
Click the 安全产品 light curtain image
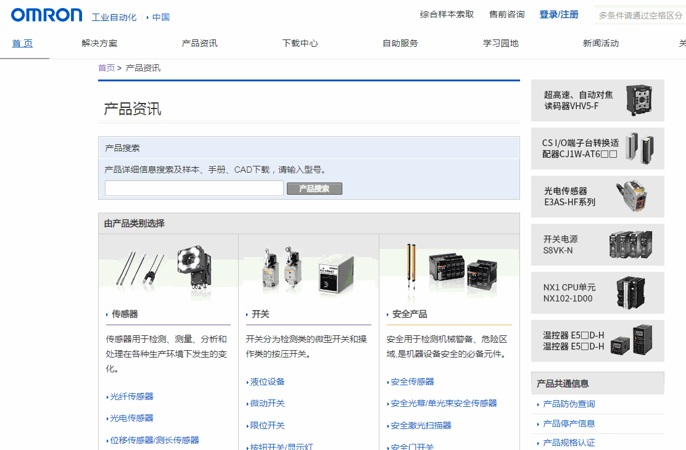pyautogui.click(x=449, y=271)
